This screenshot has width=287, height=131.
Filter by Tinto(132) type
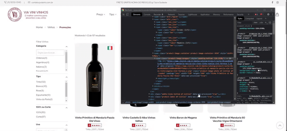41,82
